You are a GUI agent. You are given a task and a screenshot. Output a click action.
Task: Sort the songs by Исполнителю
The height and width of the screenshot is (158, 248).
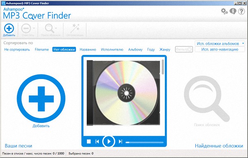pos(112,50)
